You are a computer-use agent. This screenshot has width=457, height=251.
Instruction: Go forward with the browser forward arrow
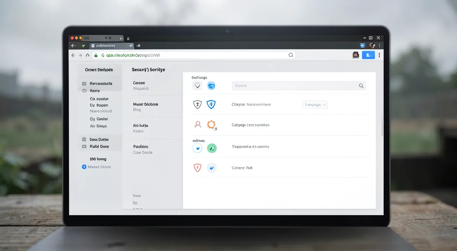tap(80, 55)
